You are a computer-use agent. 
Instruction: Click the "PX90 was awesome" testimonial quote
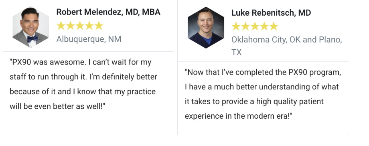tap(83, 84)
